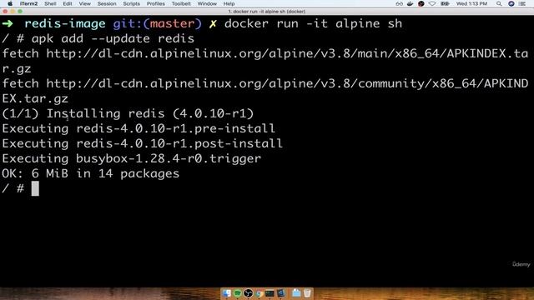Click the round blue icon in menu bar
The image size is (534, 300).
(x=511, y=3)
